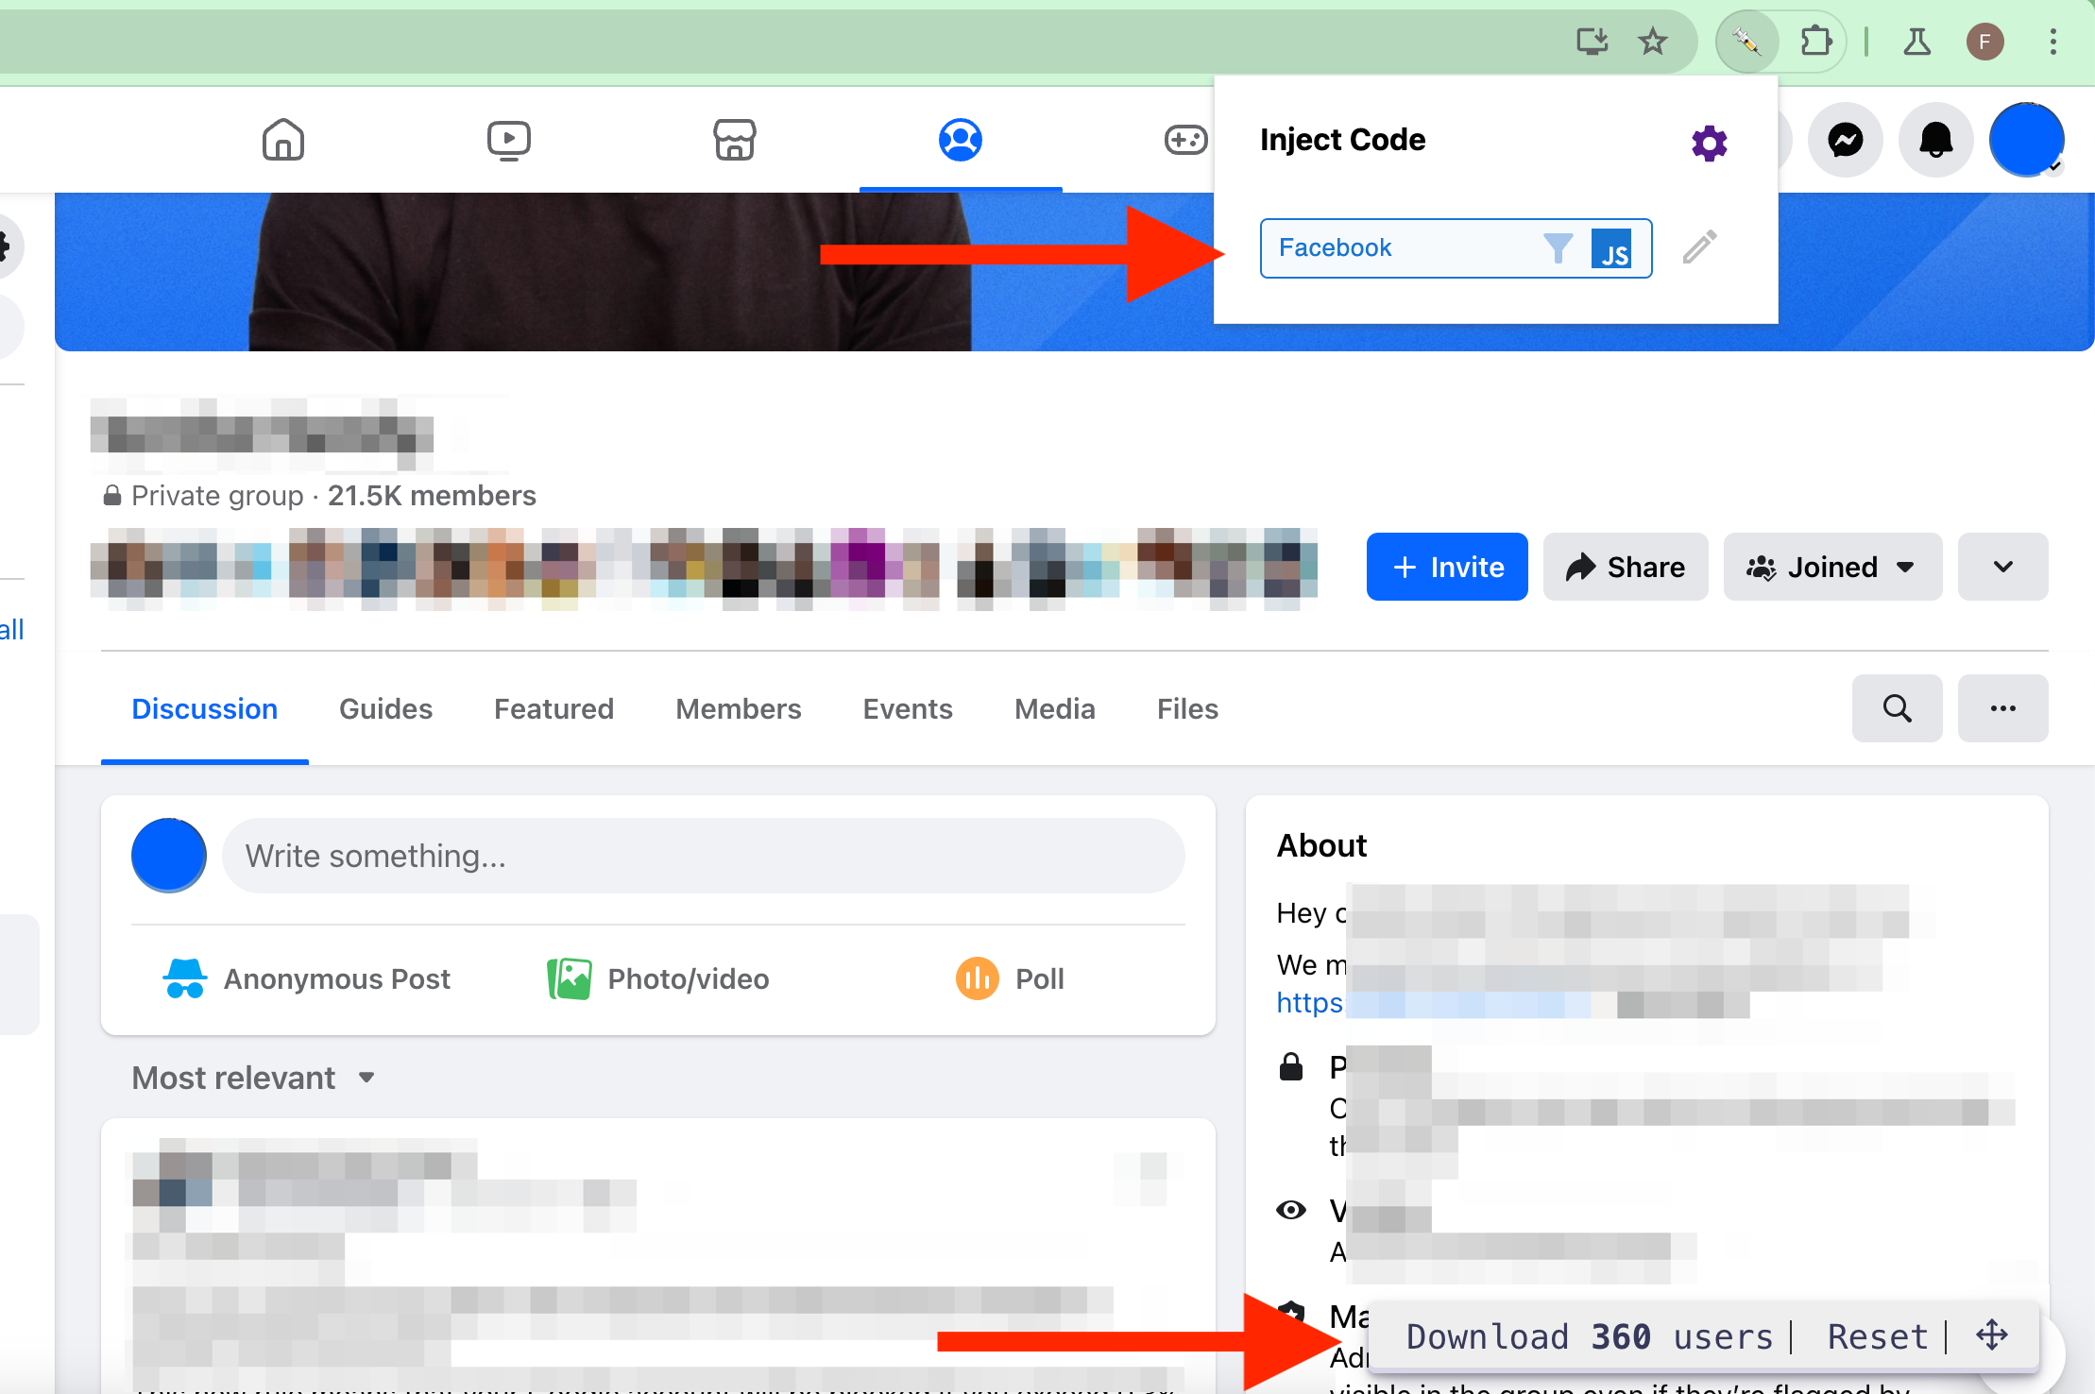Open the browser Extensions puzzle icon
This screenshot has height=1394, width=2095.
(x=1815, y=42)
